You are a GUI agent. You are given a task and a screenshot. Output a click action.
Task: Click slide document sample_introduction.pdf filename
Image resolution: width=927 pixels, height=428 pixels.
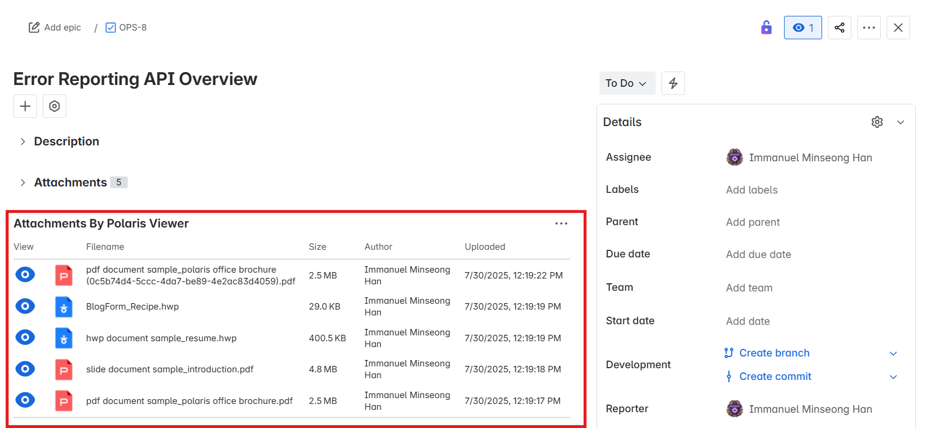coord(170,369)
